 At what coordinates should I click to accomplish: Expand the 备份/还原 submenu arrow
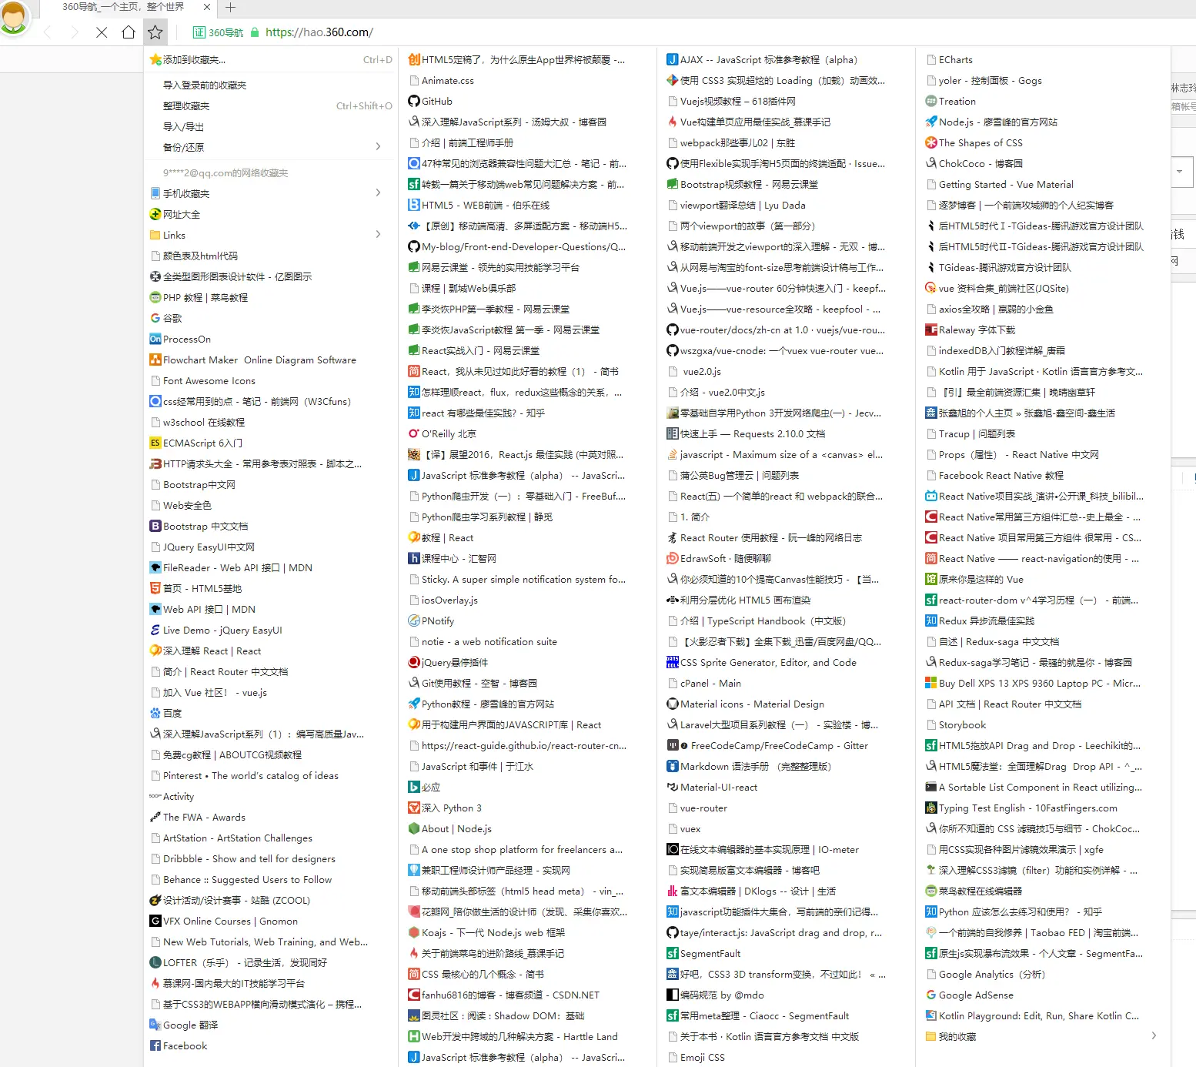[378, 146]
